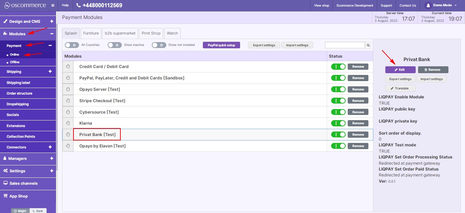Click Export settings in Privat Bank panel

[x=400, y=79]
